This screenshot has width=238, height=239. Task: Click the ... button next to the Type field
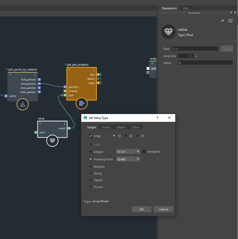[227, 48]
